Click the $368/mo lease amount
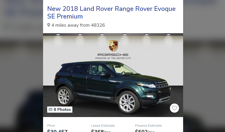The image size is (225, 132). [101, 131]
